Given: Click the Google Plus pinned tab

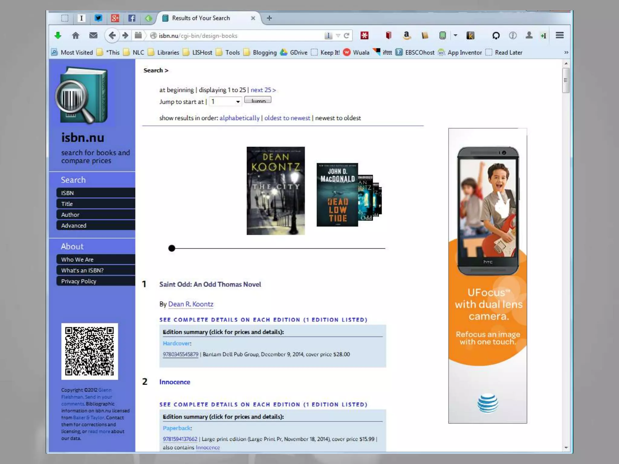Looking at the screenshot, I should (x=115, y=18).
